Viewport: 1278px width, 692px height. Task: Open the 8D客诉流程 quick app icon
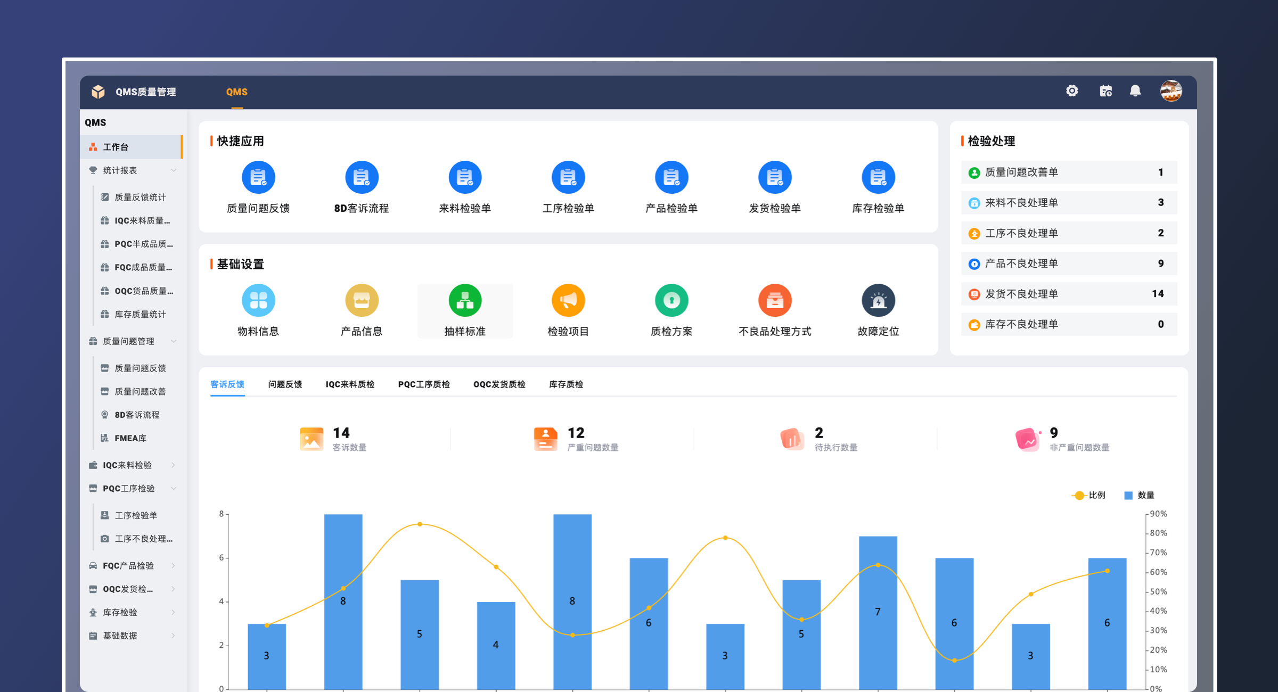362,177
